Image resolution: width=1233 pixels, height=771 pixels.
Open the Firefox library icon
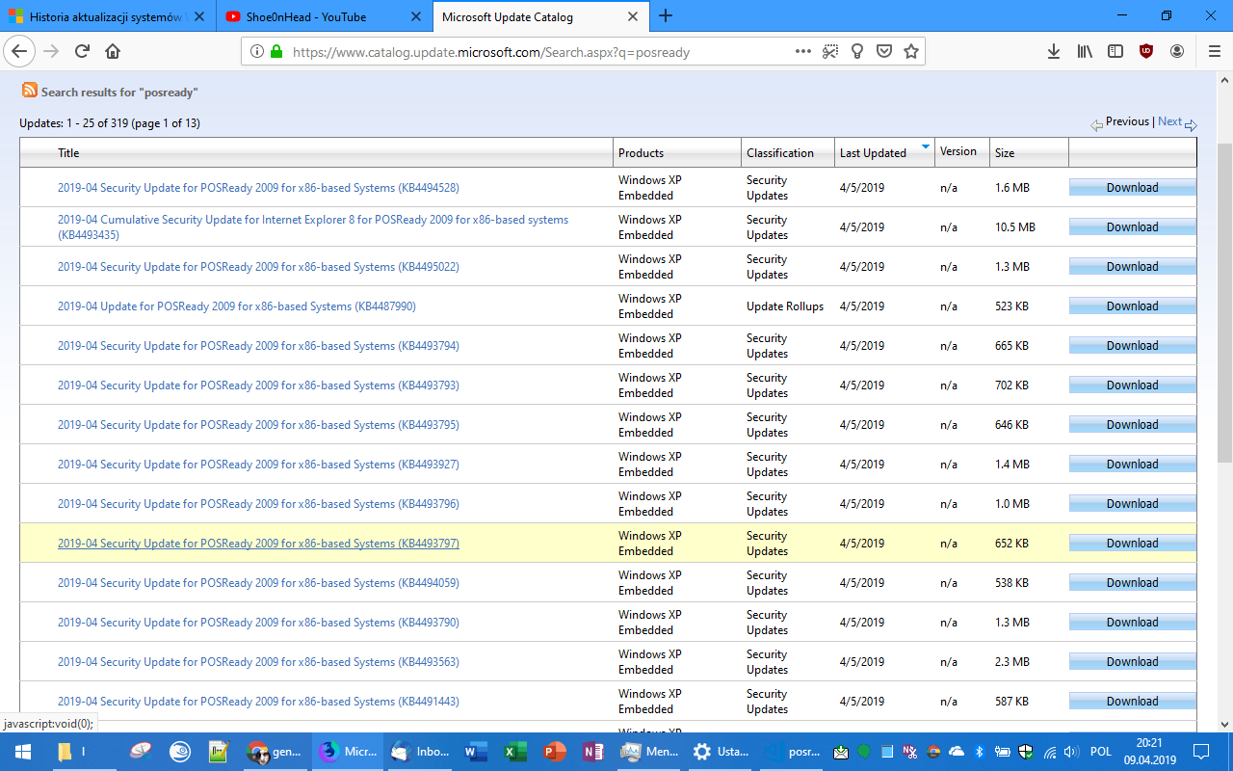(x=1085, y=52)
